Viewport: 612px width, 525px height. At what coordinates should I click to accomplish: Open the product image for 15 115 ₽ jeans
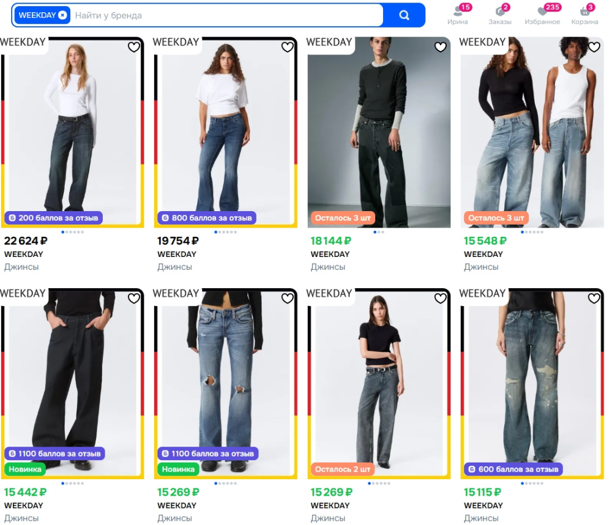point(532,384)
